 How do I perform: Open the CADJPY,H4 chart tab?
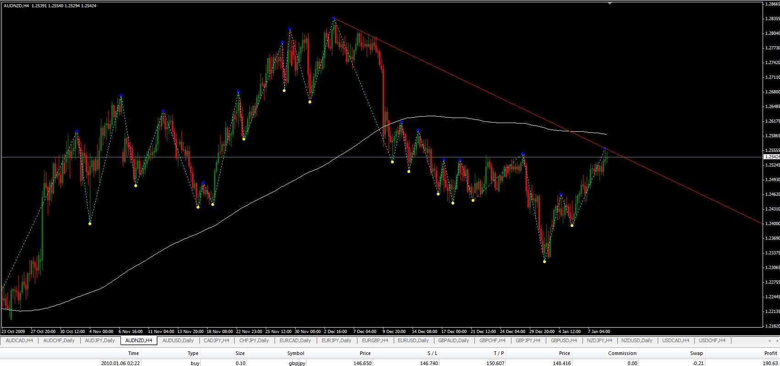[216, 340]
